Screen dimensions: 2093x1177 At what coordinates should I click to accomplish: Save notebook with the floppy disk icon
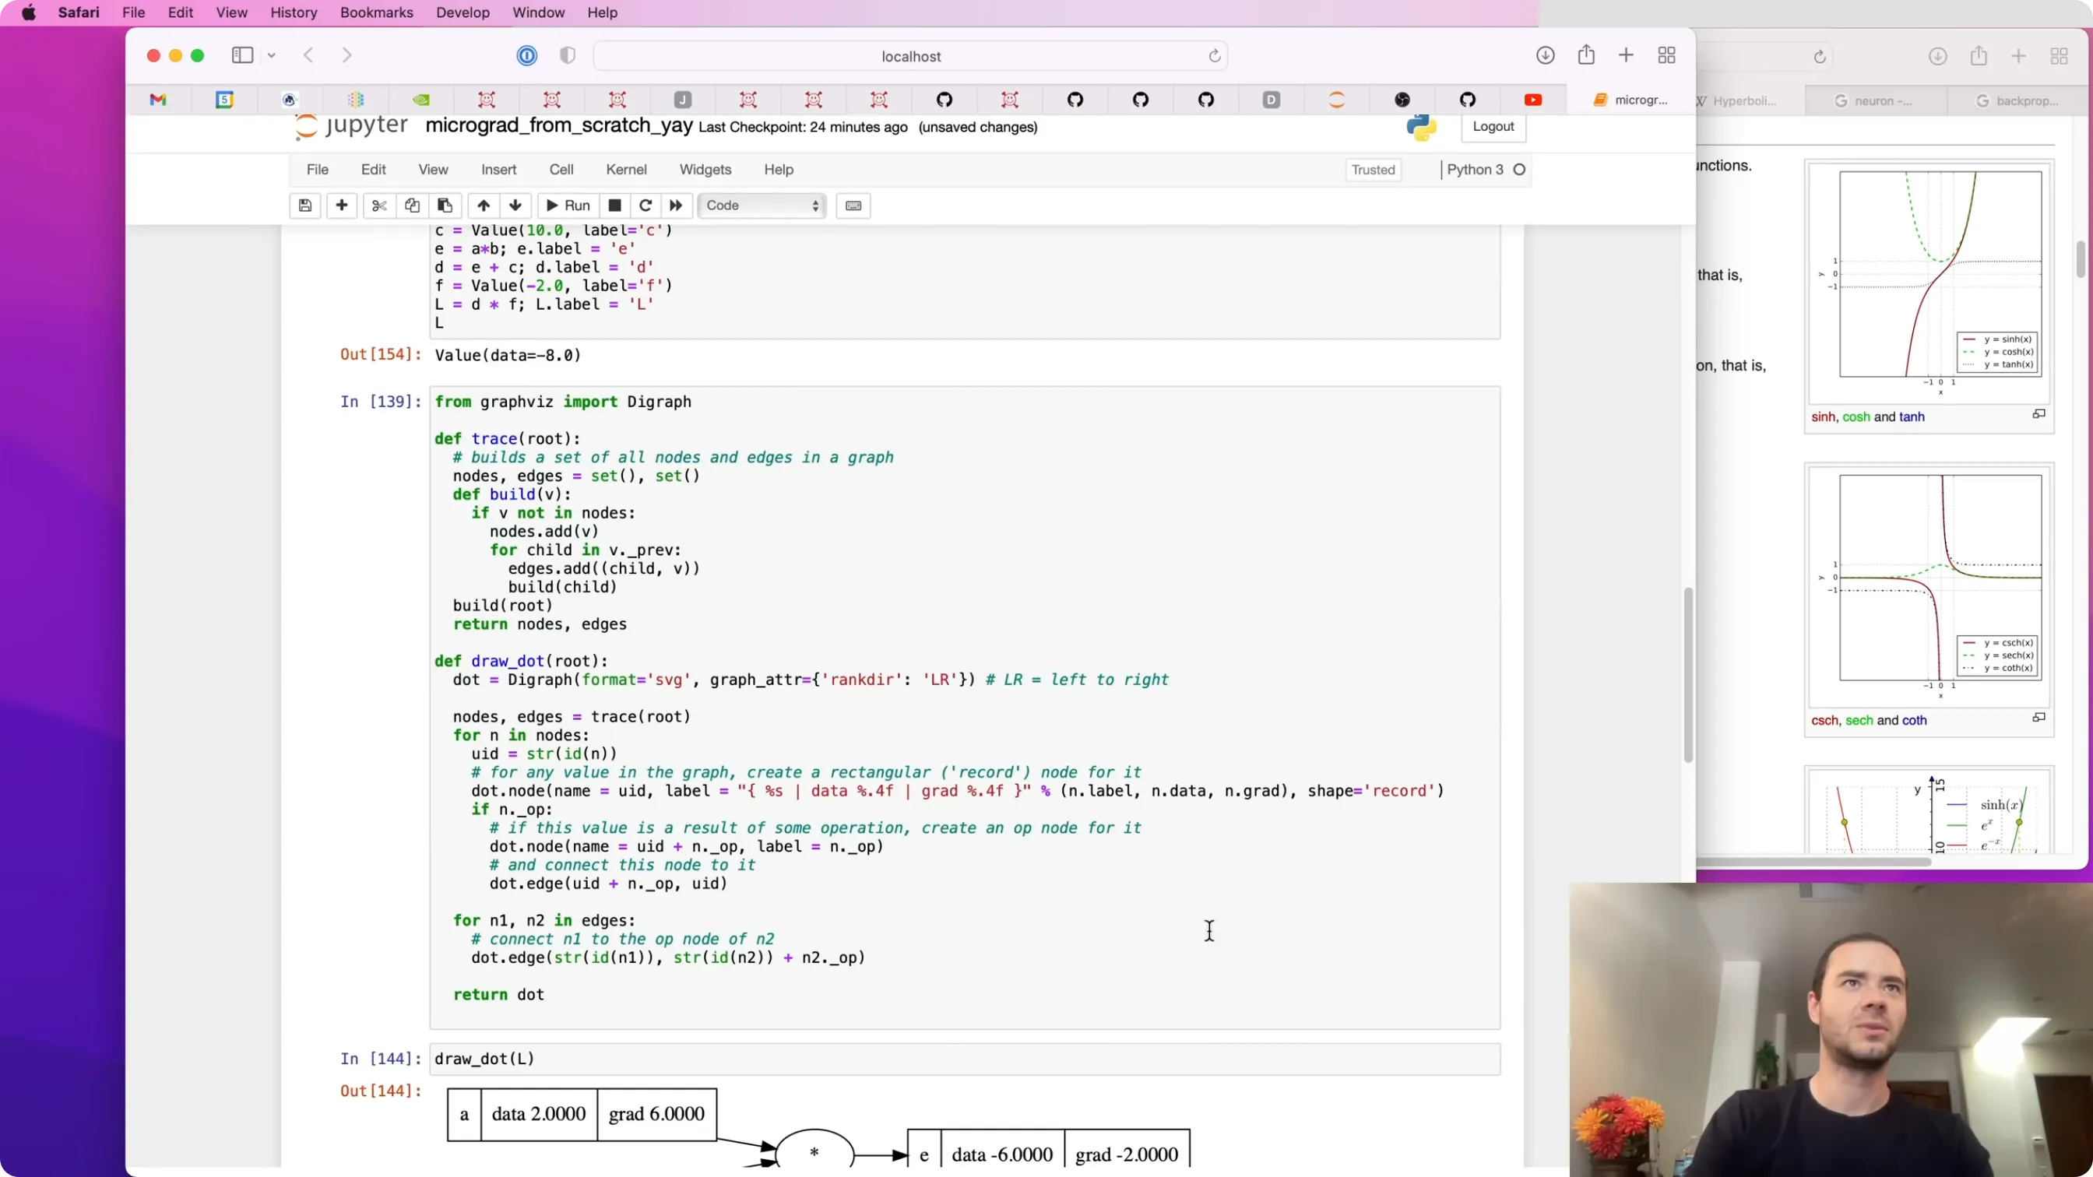pyautogui.click(x=305, y=206)
